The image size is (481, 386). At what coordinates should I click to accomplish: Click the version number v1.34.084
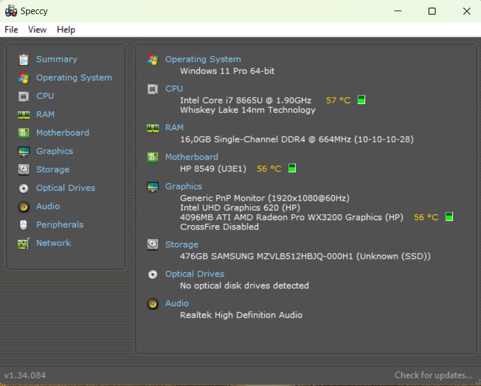tap(25, 375)
